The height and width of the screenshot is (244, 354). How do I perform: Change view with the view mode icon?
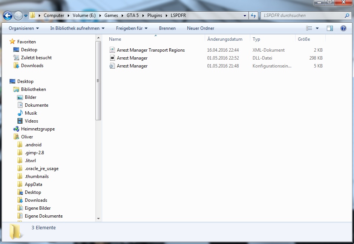tap(309, 28)
